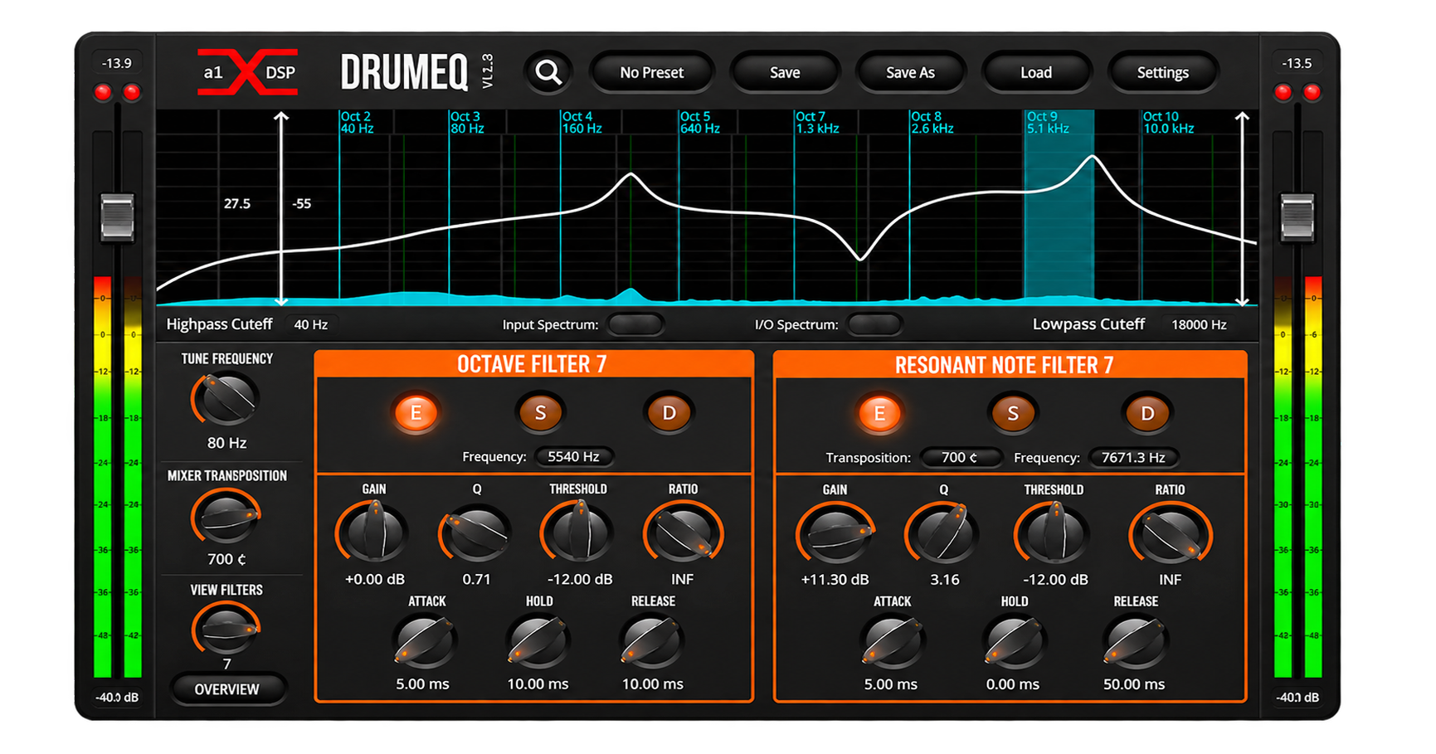Image resolution: width=1436 pixels, height=754 pixels.
Task: Click Resonant Filter Q knob
Action: [943, 533]
